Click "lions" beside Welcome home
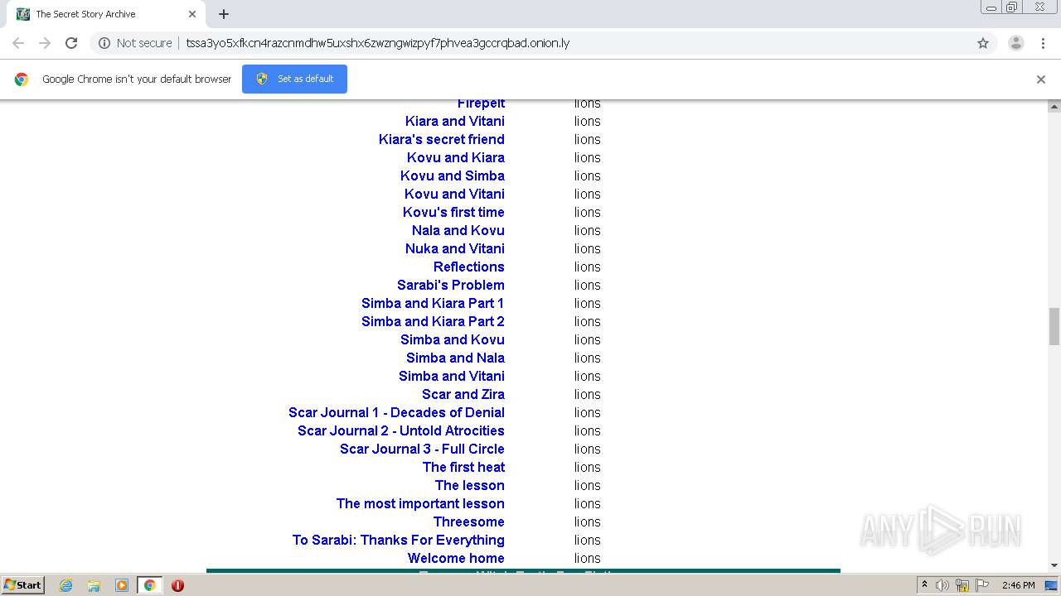Viewport: 1061px width, 596px height. coord(587,558)
